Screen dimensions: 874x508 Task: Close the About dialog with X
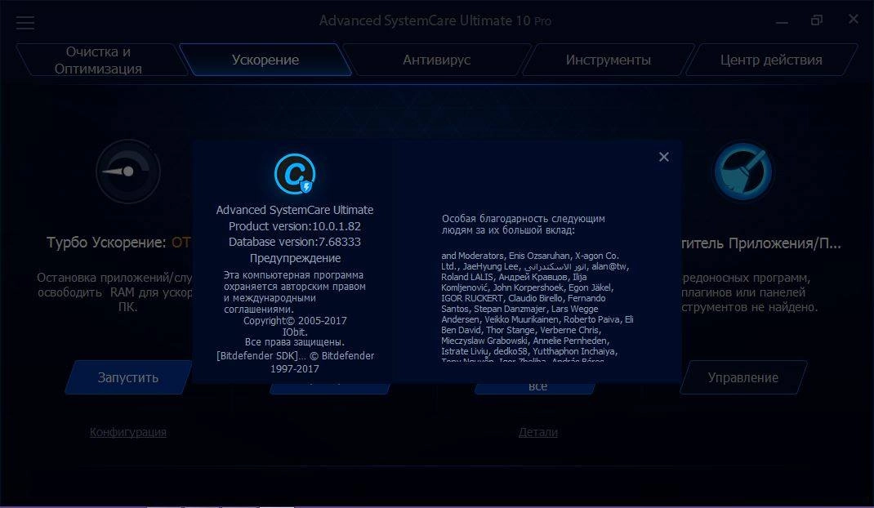663,158
